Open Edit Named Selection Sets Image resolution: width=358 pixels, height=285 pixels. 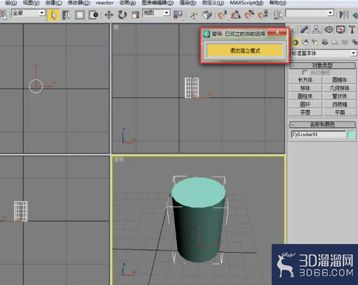tap(278, 15)
